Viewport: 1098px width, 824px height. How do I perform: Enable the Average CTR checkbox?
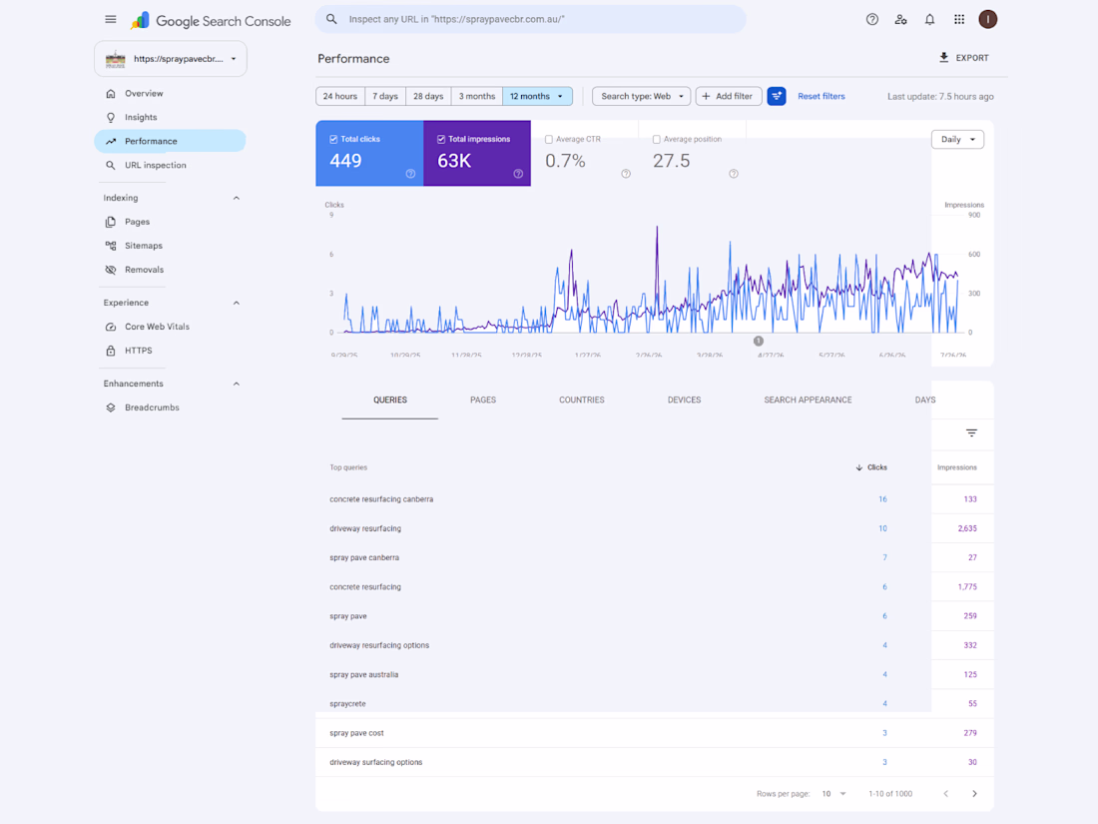point(549,140)
